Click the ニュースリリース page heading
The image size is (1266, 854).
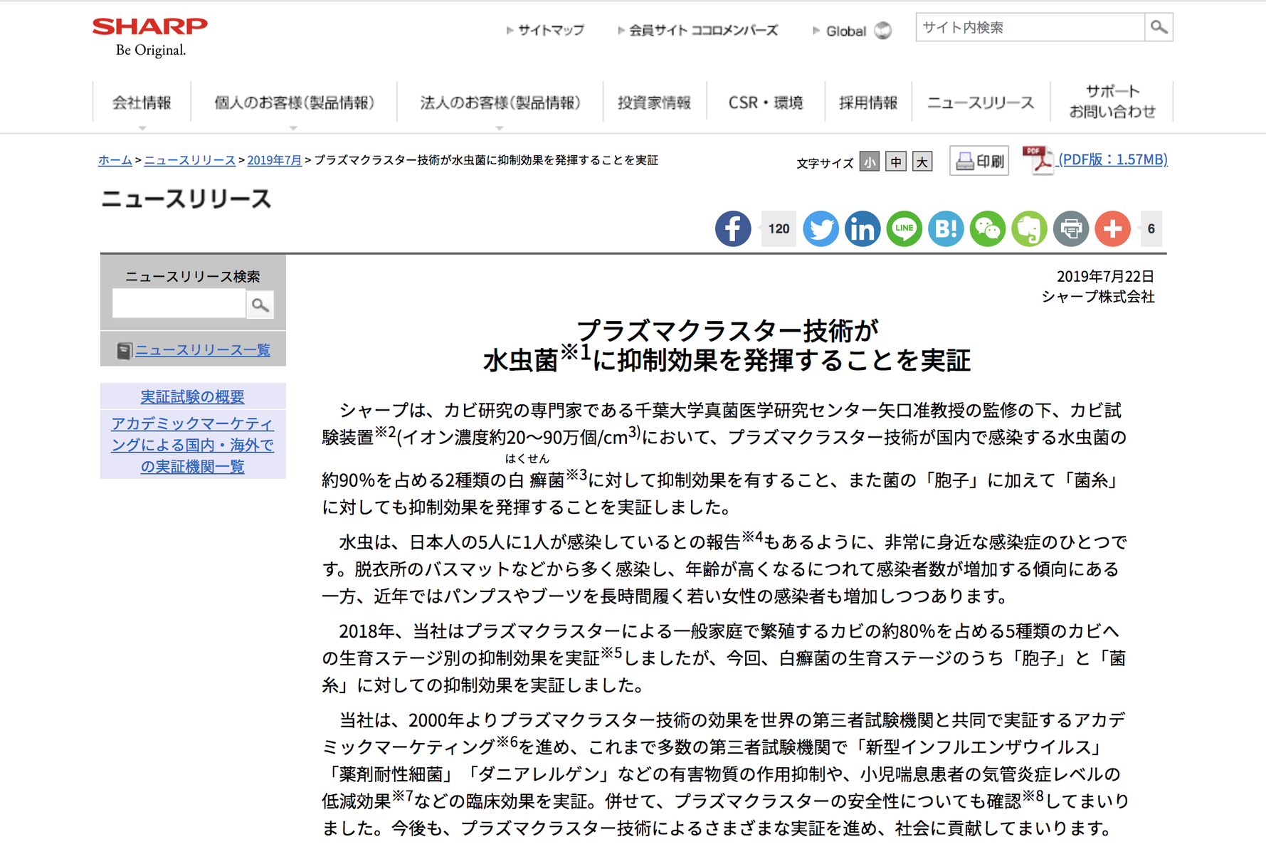[x=186, y=199]
